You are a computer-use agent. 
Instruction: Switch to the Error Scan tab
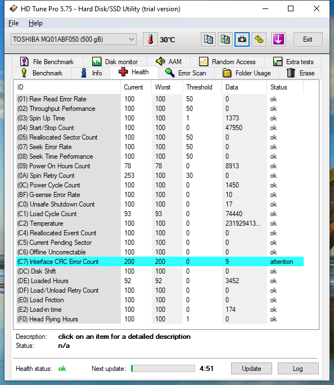click(186, 73)
